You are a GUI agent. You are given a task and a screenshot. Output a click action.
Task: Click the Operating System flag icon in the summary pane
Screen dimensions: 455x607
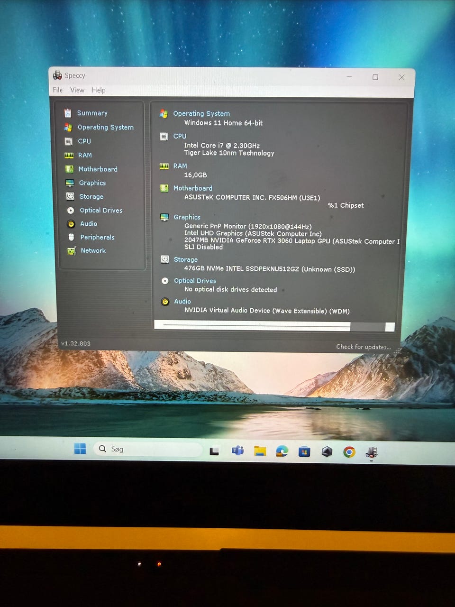[164, 113]
